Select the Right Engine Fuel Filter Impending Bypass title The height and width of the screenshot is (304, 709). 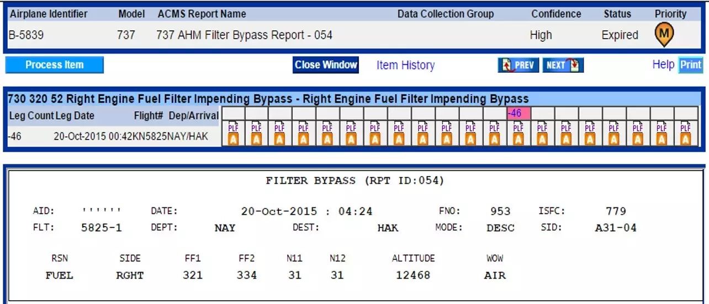click(268, 99)
